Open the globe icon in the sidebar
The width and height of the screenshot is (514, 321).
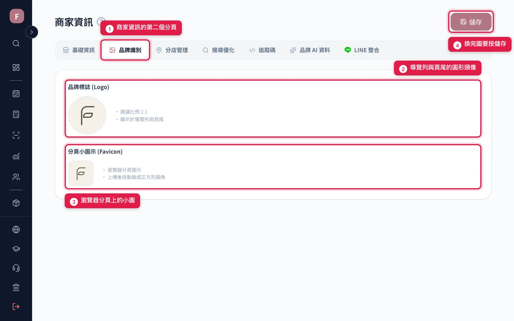pyautogui.click(x=16, y=230)
